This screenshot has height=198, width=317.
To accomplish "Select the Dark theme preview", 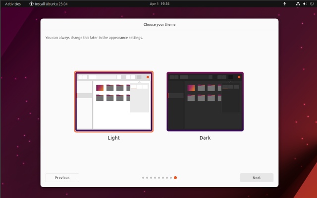I will [x=205, y=101].
